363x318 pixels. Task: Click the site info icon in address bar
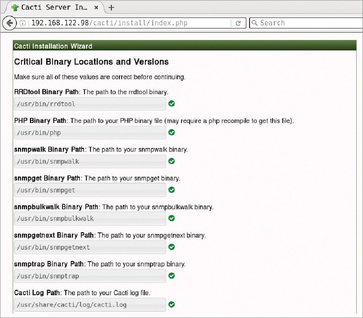[x=23, y=23]
